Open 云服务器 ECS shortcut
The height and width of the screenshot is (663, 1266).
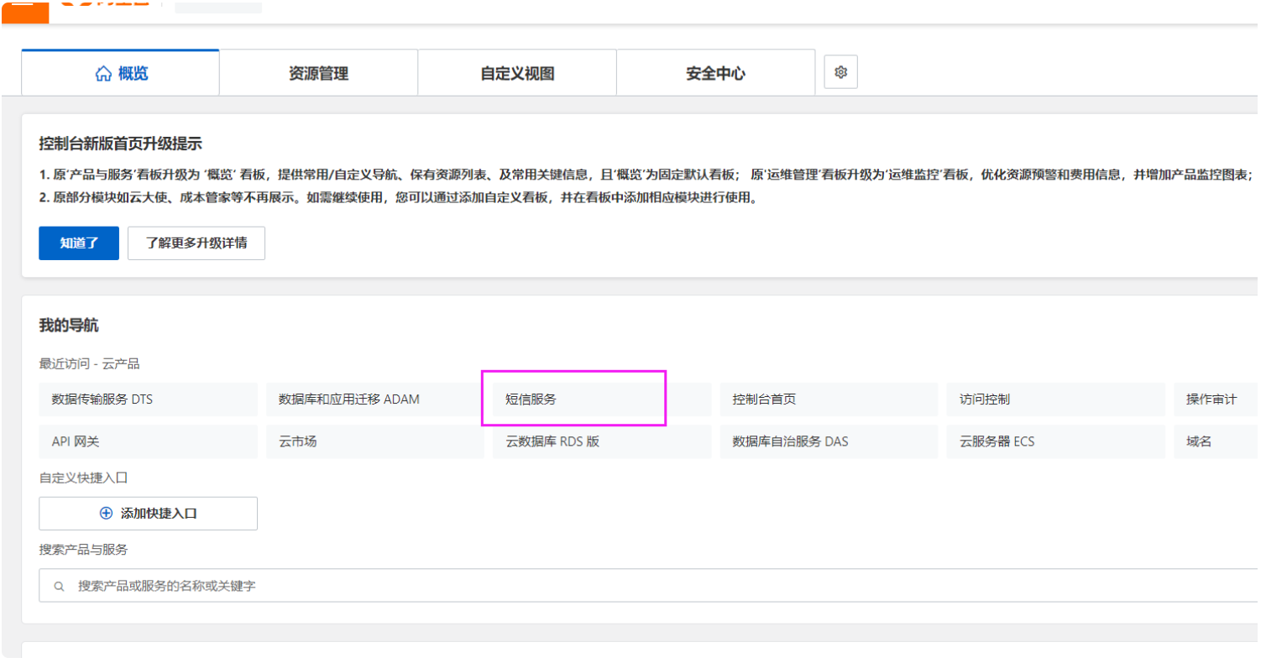point(1055,441)
